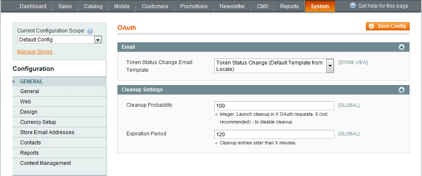Click 'Get help for this page' link
The height and width of the screenshot is (176, 422).
383,6
